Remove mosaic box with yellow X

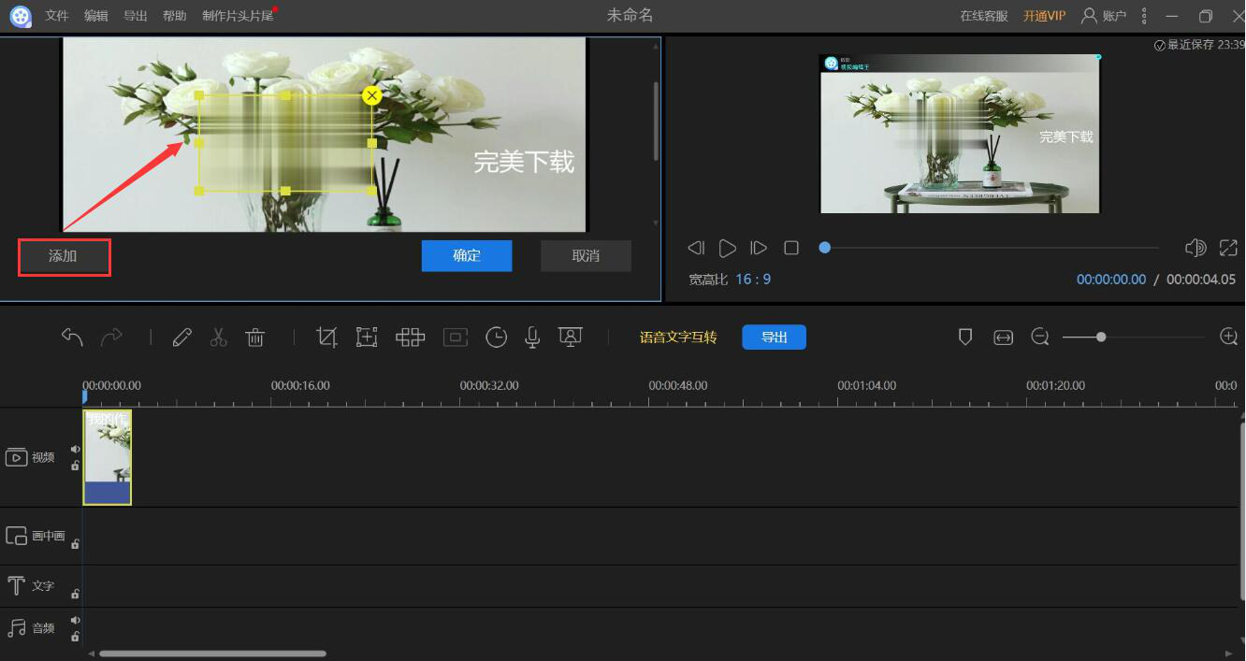click(371, 95)
